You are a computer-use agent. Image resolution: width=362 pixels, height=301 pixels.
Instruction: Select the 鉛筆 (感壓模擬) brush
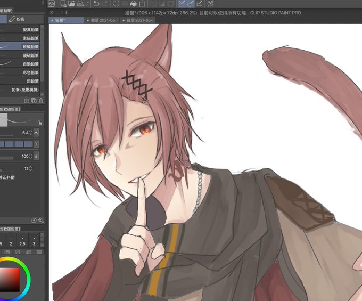pos(20,90)
